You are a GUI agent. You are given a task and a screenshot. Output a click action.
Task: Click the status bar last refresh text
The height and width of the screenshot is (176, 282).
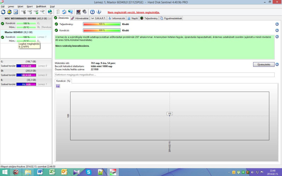coord(28,166)
